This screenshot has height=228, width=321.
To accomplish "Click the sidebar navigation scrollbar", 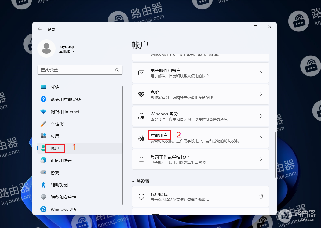I will coord(122,145).
